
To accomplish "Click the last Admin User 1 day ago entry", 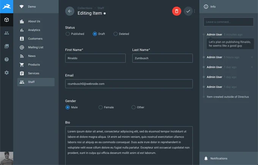I will tap(222, 87).
